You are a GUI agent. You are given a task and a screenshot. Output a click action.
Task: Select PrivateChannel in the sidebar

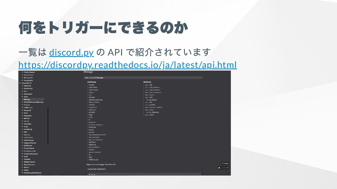[x=29, y=72]
